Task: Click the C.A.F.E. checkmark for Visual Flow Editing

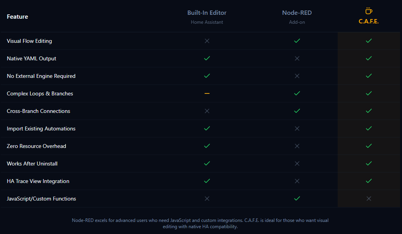Action: pyautogui.click(x=369, y=41)
